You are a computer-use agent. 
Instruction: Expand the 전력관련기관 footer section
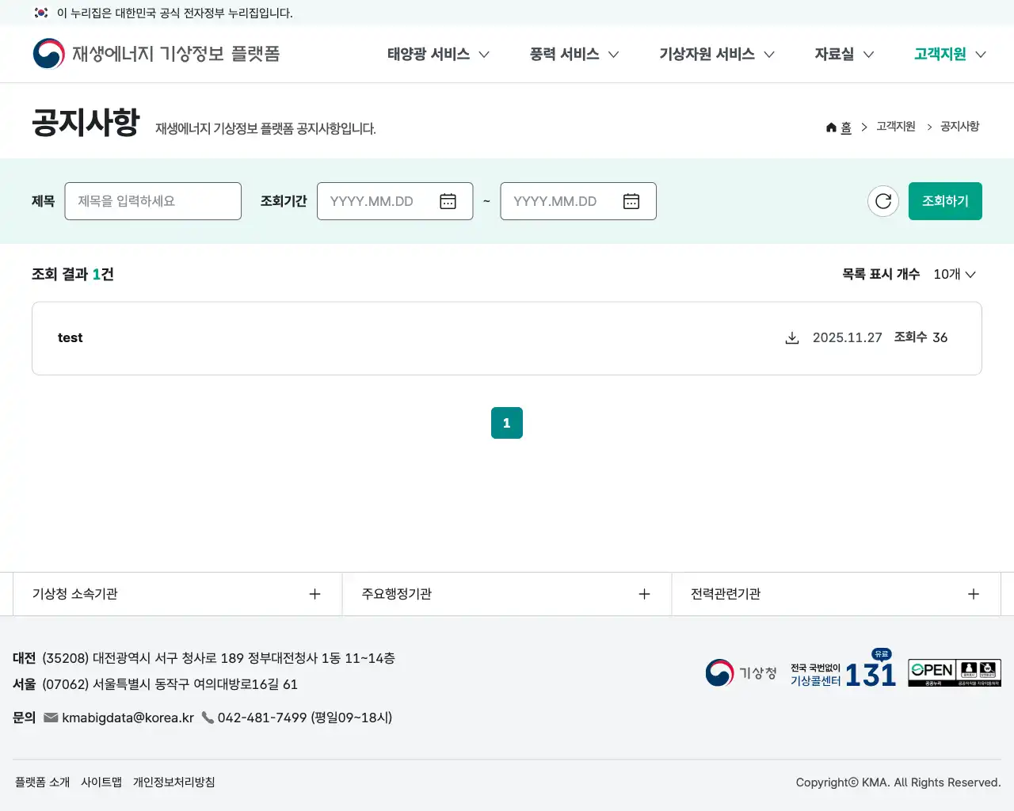tap(973, 593)
